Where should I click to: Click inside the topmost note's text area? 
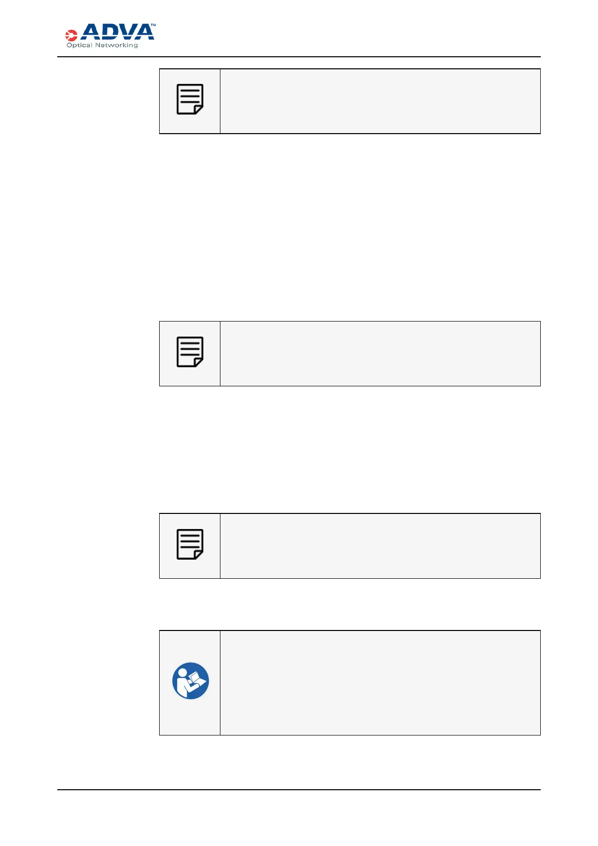[x=380, y=101]
